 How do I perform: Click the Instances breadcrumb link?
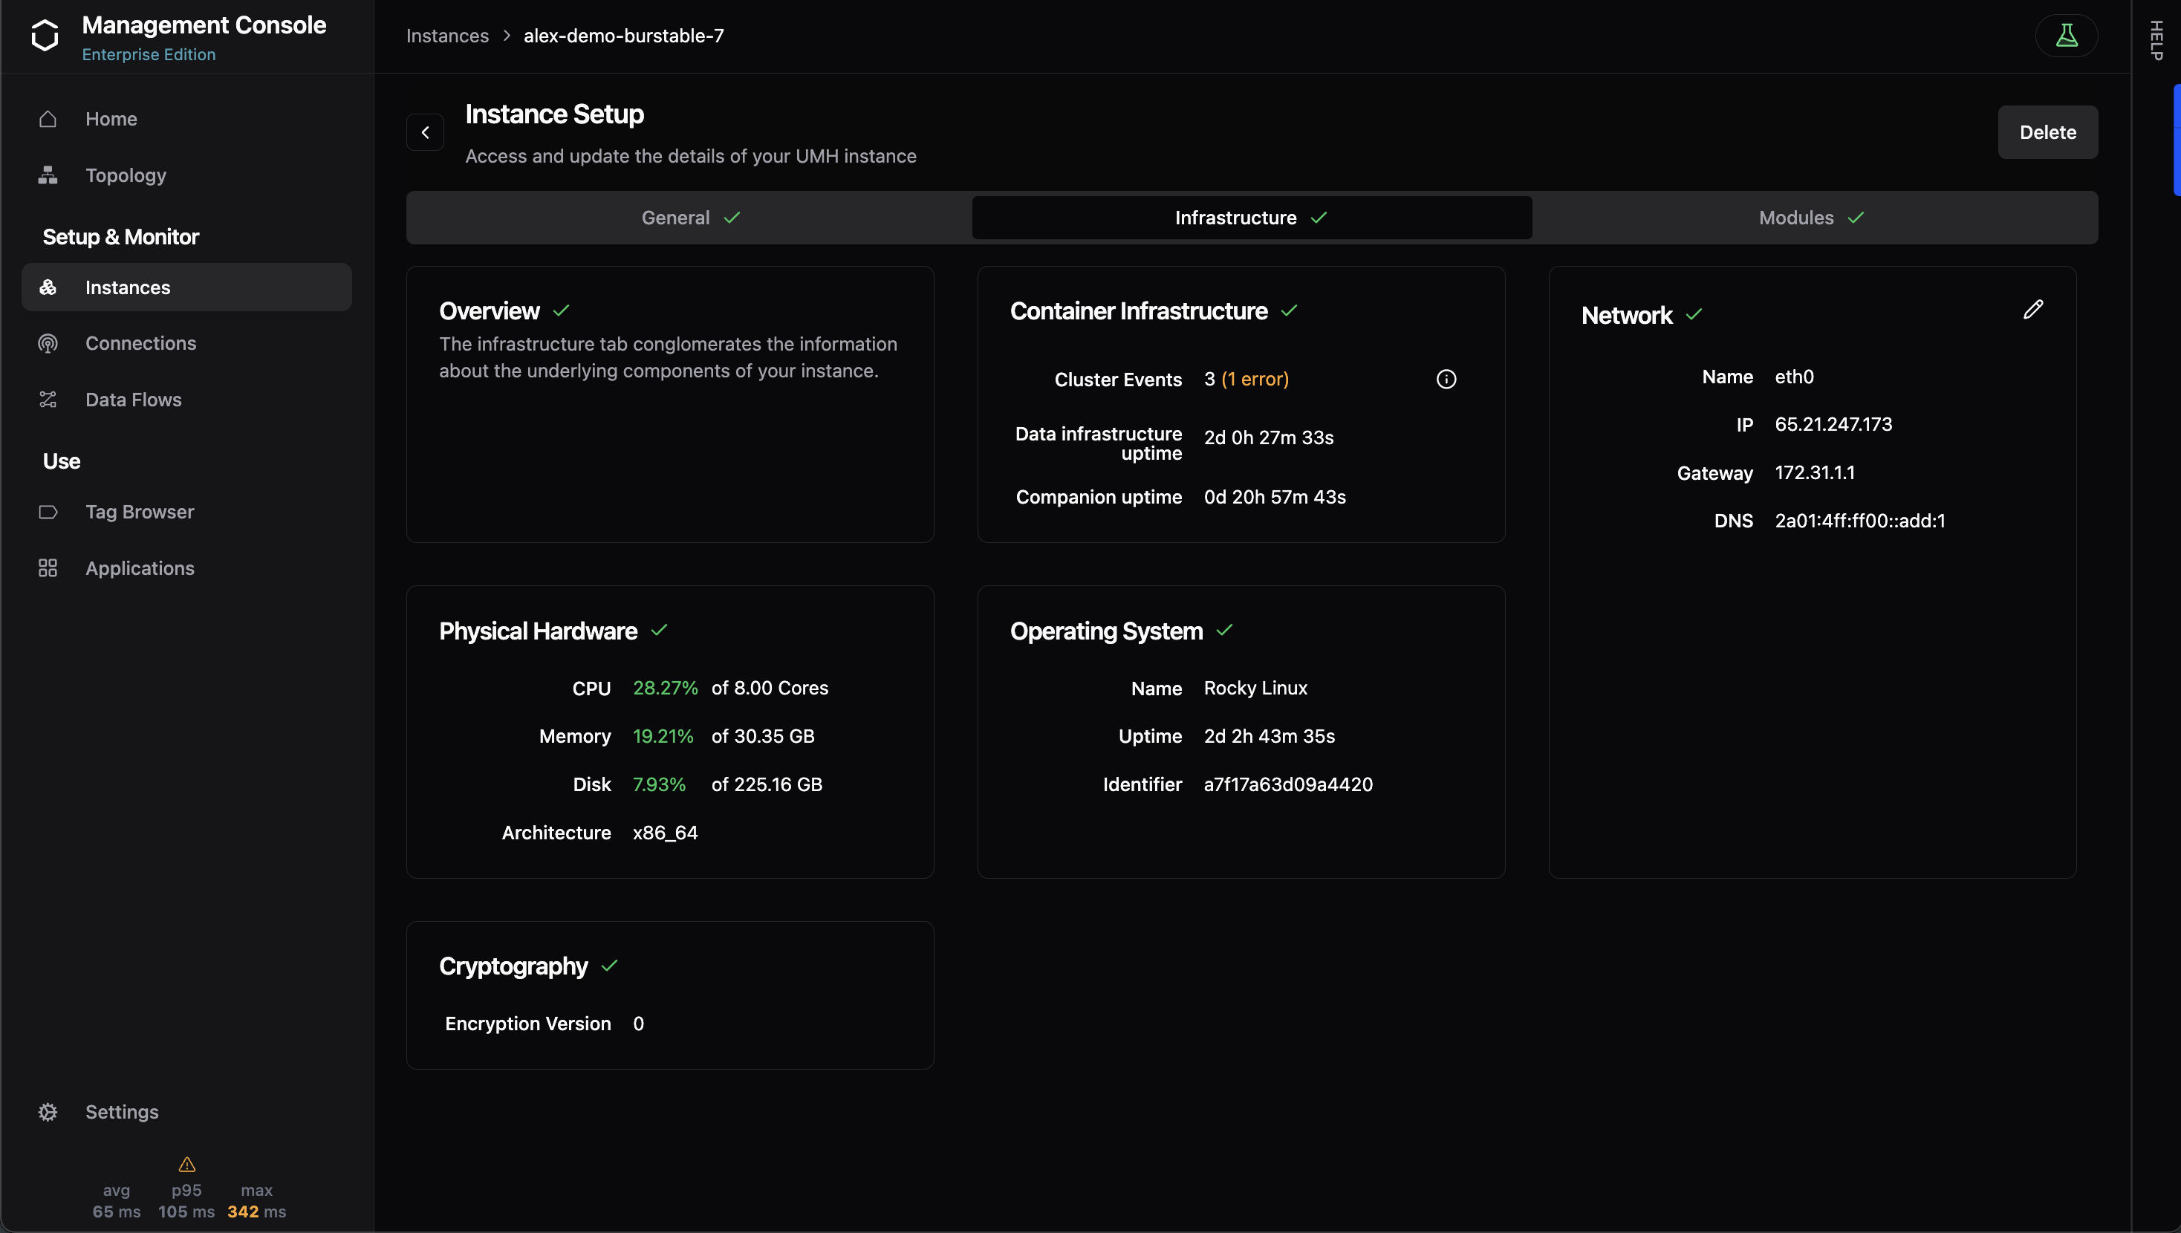point(447,36)
